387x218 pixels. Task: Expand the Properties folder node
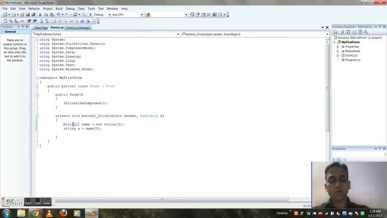(x=338, y=47)
